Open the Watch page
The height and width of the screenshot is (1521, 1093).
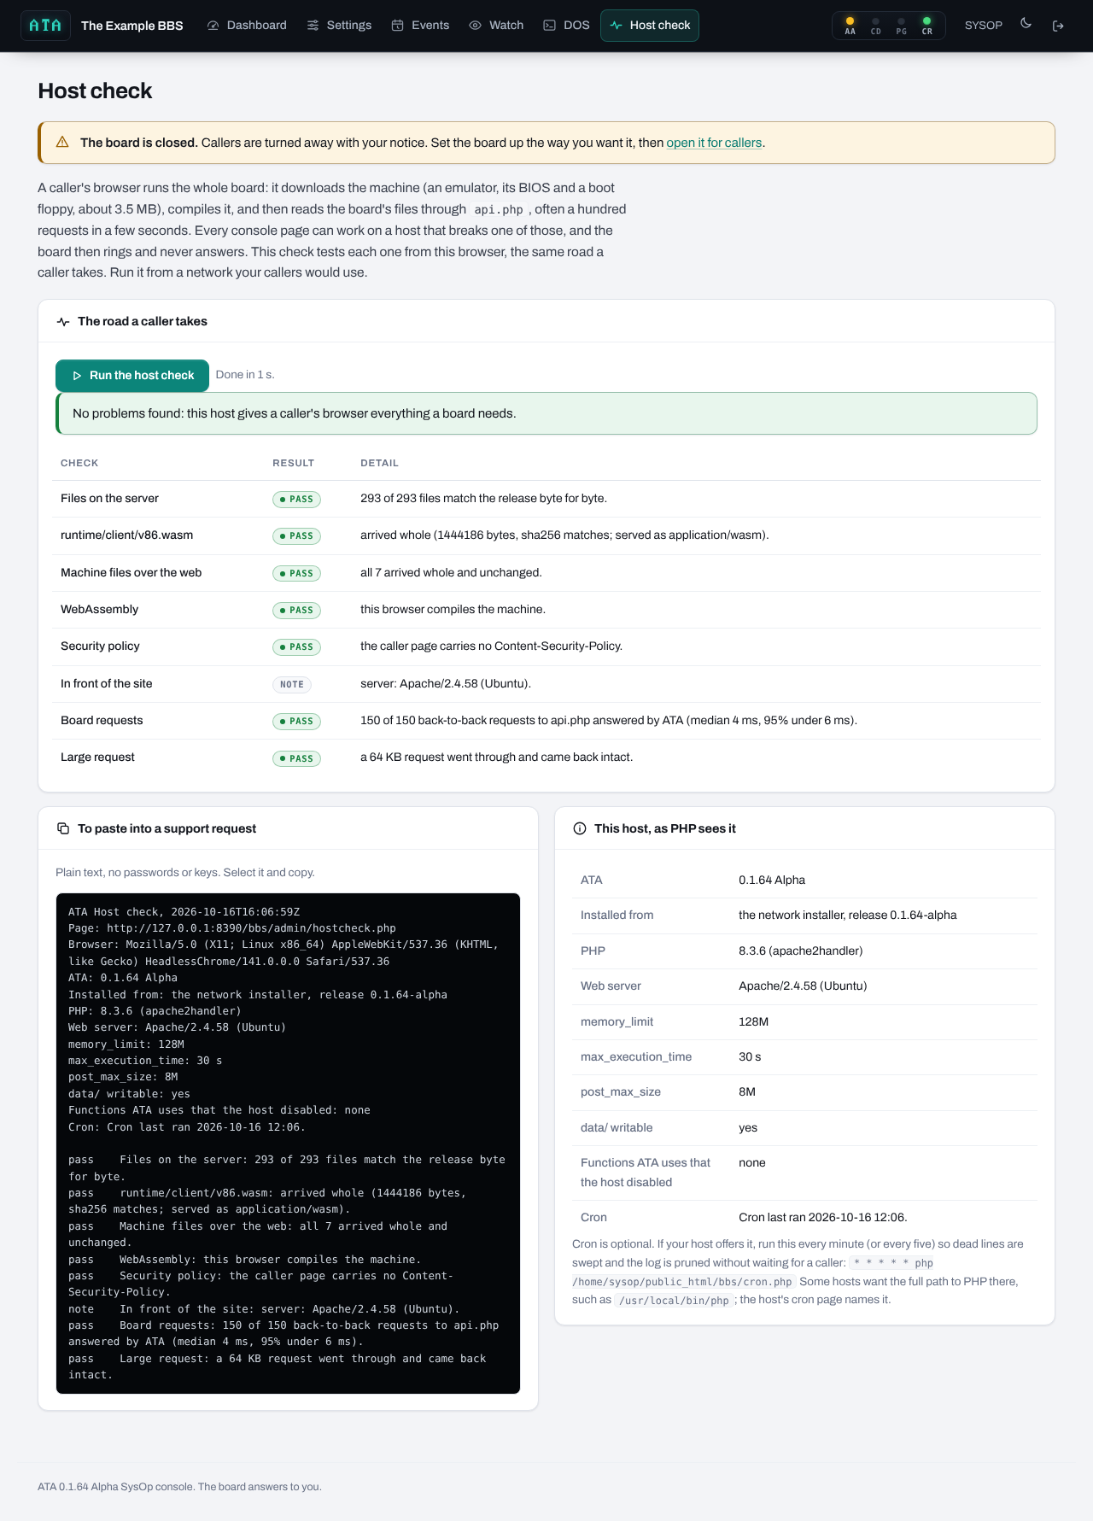(496, 26)
